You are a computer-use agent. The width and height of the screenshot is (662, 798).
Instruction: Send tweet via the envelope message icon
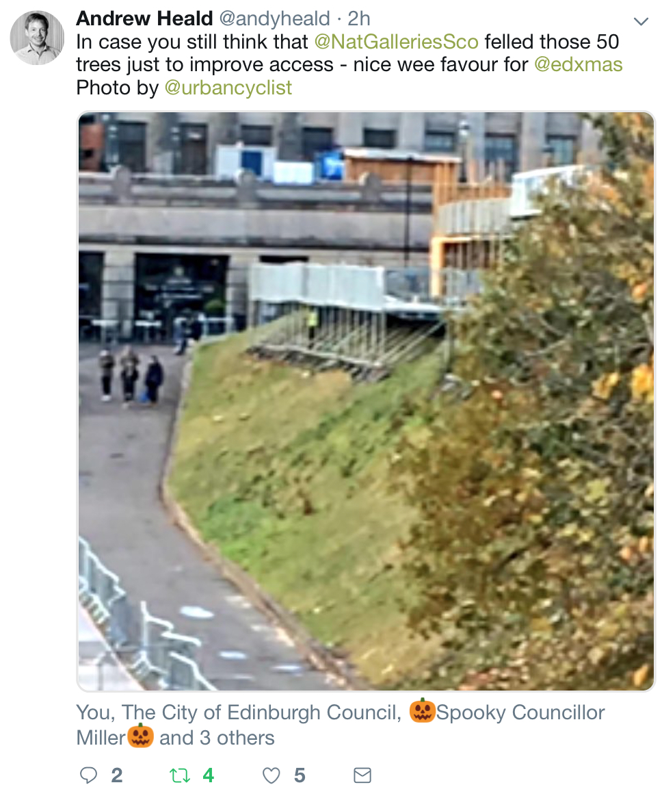pos(362,775)
